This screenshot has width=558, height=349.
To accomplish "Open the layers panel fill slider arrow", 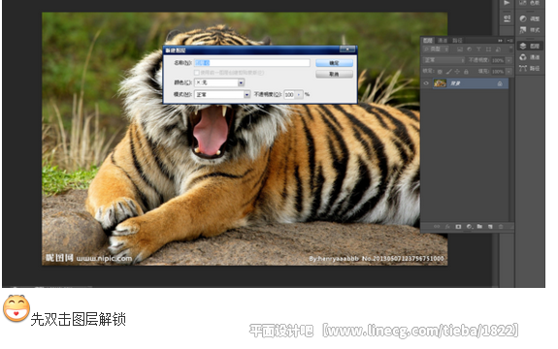I will (x=509, y=72).
